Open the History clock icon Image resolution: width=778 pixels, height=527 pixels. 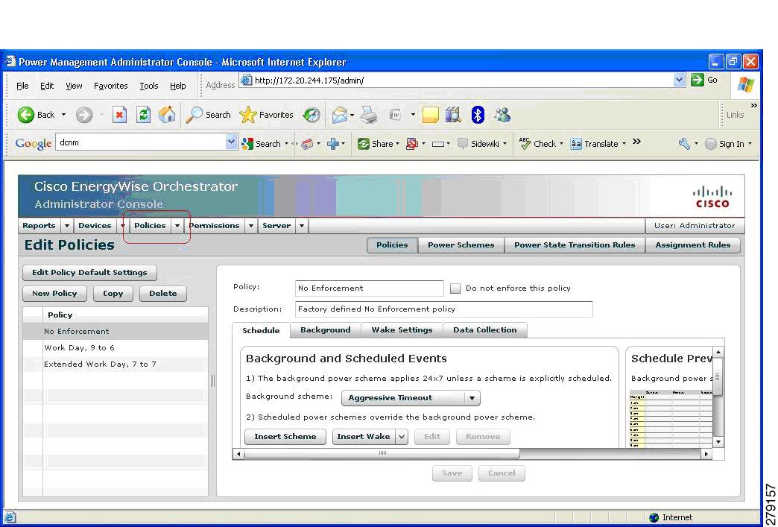click(311, 115)
